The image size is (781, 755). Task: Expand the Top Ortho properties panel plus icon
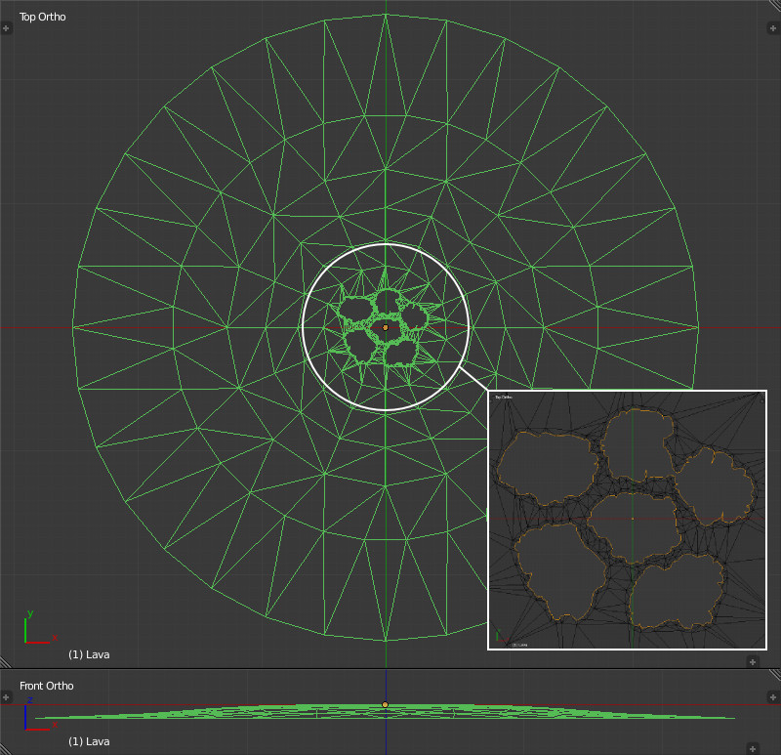point(774,28)
